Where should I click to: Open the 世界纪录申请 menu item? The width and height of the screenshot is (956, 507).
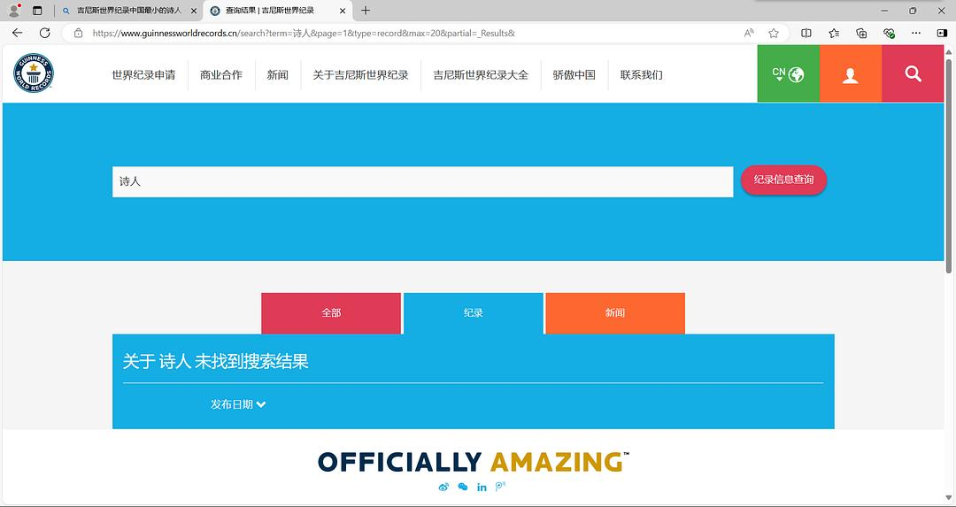143,75
